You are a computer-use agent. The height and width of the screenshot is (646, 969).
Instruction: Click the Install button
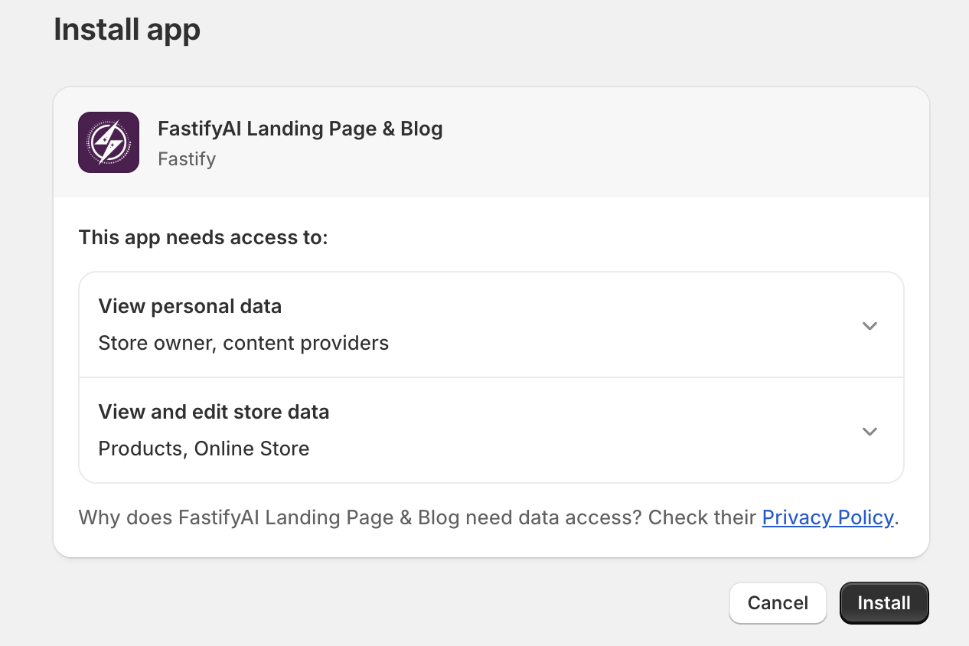click(884, 603)
